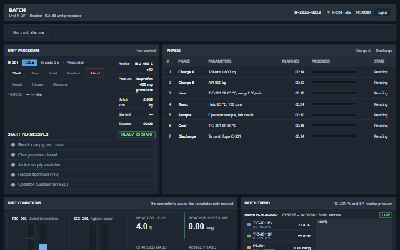The height and width of the screenshot is (250, 400).
Task: Click the TIC-201 PV blue legend swatch
Action: (249, 225)
